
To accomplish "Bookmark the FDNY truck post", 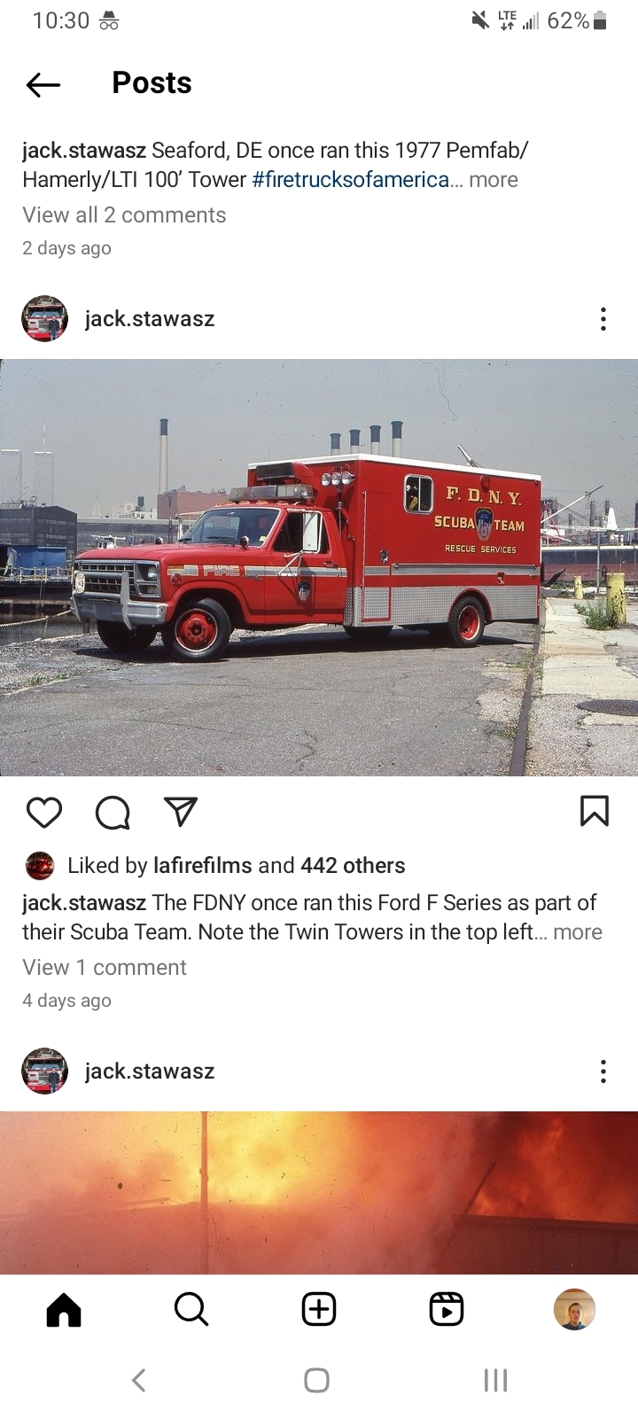I will click(x=595, y=811).
